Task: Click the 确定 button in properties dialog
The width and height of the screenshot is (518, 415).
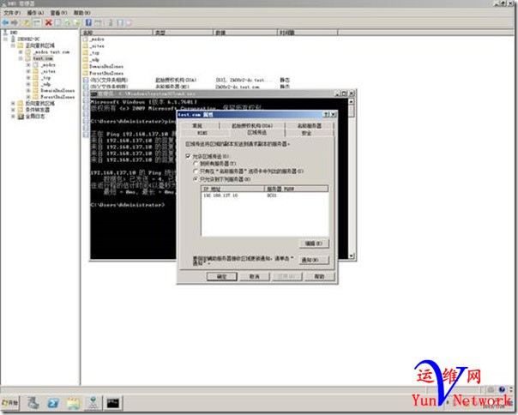Action: (x=222, y=276)
